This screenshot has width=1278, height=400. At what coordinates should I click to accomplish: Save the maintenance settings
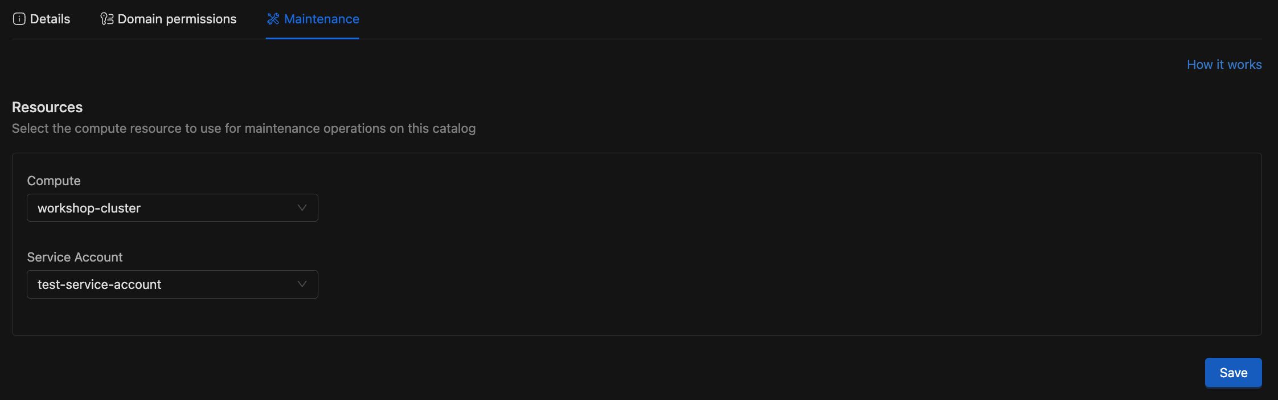tap(1233, 373)
